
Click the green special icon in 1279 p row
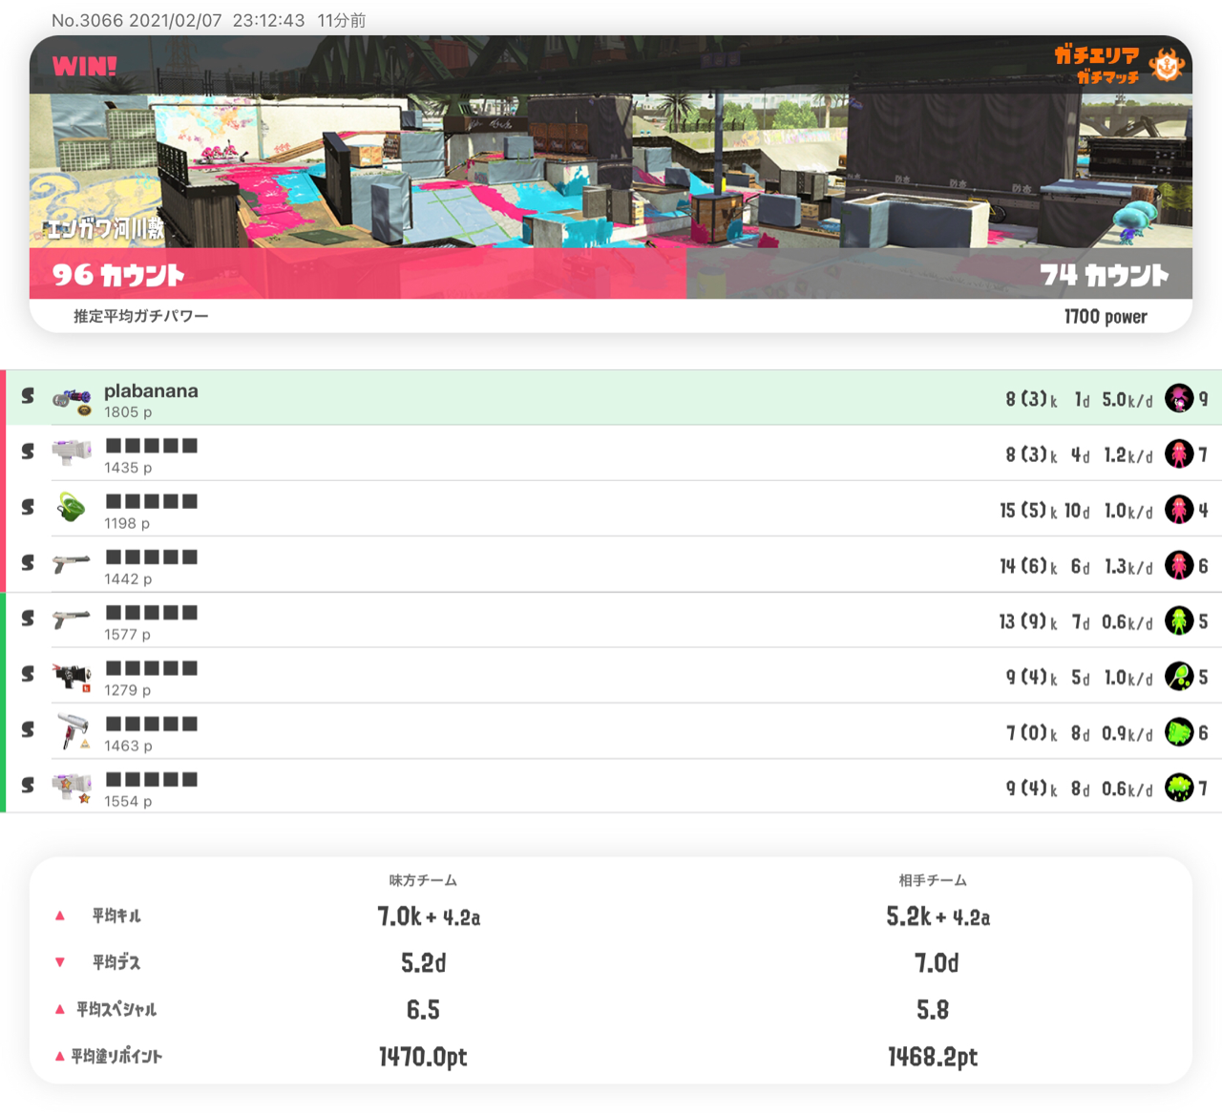[x=1179, y=676]
